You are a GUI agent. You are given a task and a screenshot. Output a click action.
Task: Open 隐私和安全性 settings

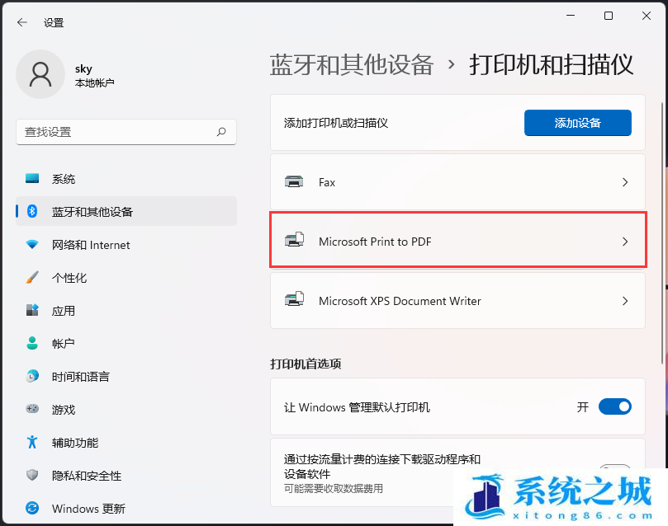126,475
